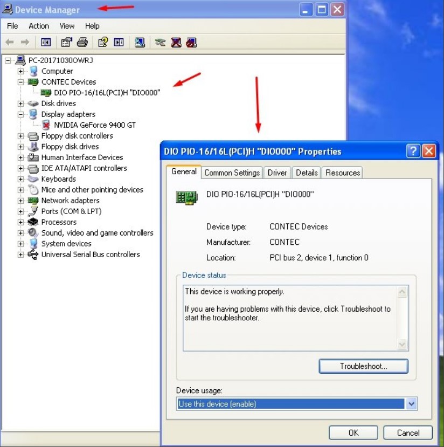This screenshot has width=444, height=447.
Task: Click OK in the Properties dialog
Action: (353, 433)
